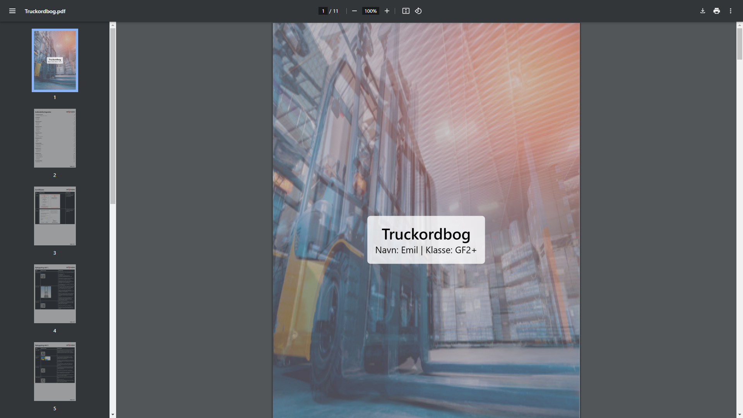Screen dimensions: 743x418
Task: Zoom out with the minus icon
Action: tap(354, 11)
